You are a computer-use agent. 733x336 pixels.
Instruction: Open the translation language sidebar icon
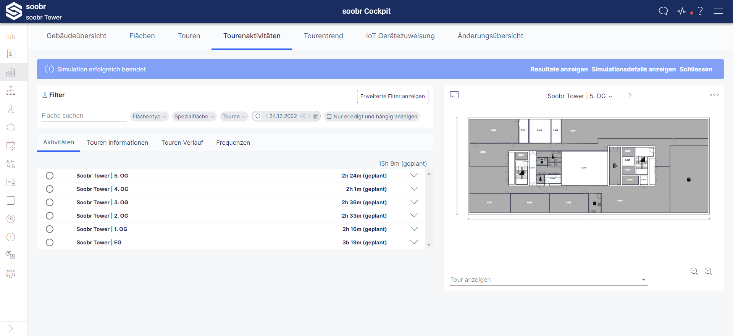(11, 255)
